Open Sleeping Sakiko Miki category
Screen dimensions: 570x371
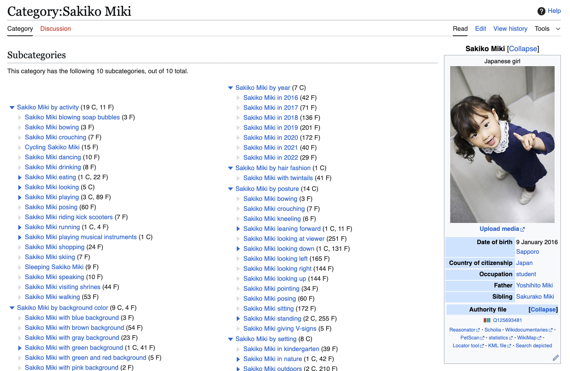(54, 267)
